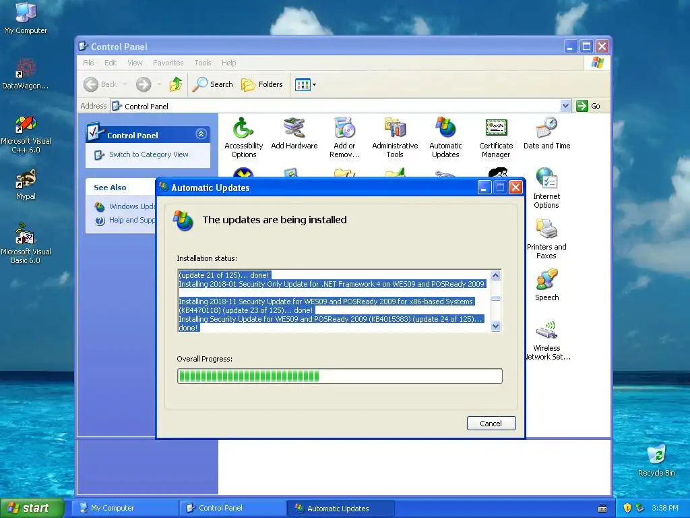Open the Start menu

pyautogui.click(x=32, y=508)
